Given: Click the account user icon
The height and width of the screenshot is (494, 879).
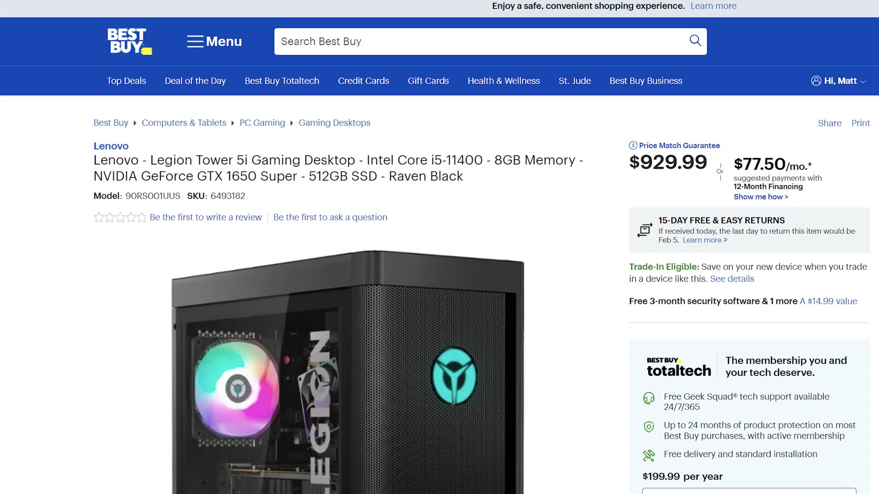Looking at the screenshot, I should [x=816, y=81].
